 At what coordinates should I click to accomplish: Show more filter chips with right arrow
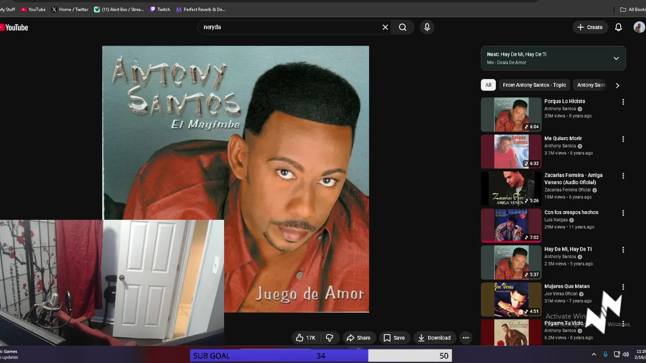click(x=617, y=85)
